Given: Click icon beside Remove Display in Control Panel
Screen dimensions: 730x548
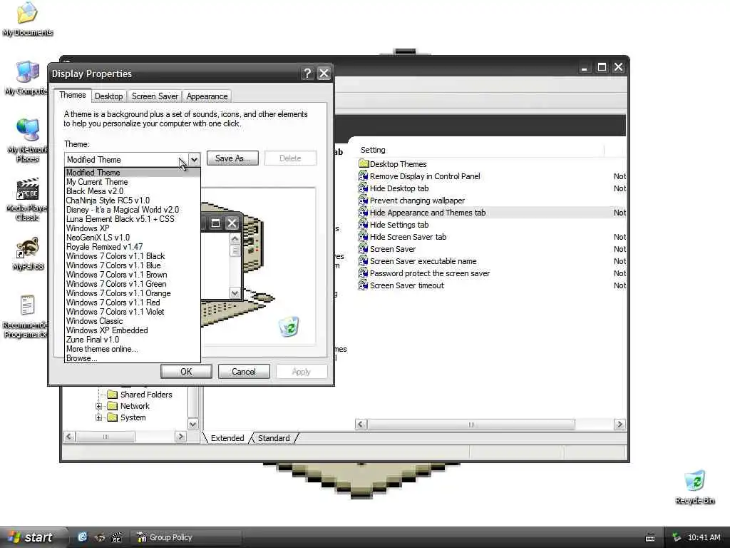Looking at the screenshot, I should coord(363,176).
